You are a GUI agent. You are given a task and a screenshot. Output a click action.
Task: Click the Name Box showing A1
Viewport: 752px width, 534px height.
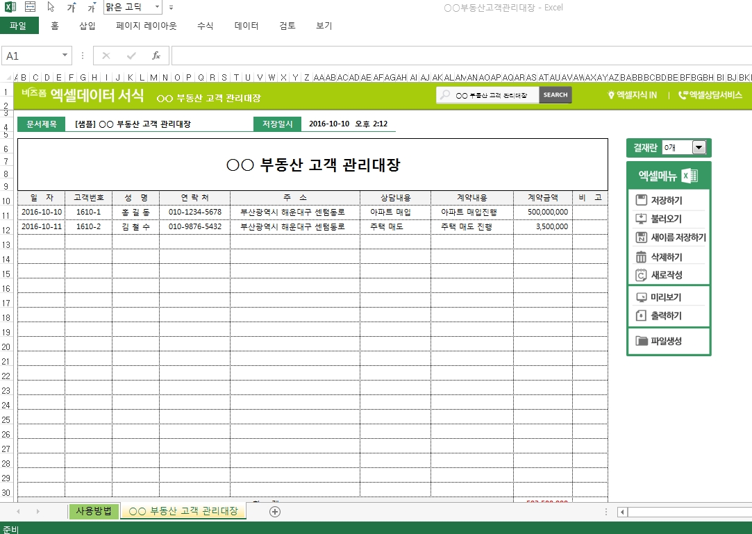click(x=31, y=56)
